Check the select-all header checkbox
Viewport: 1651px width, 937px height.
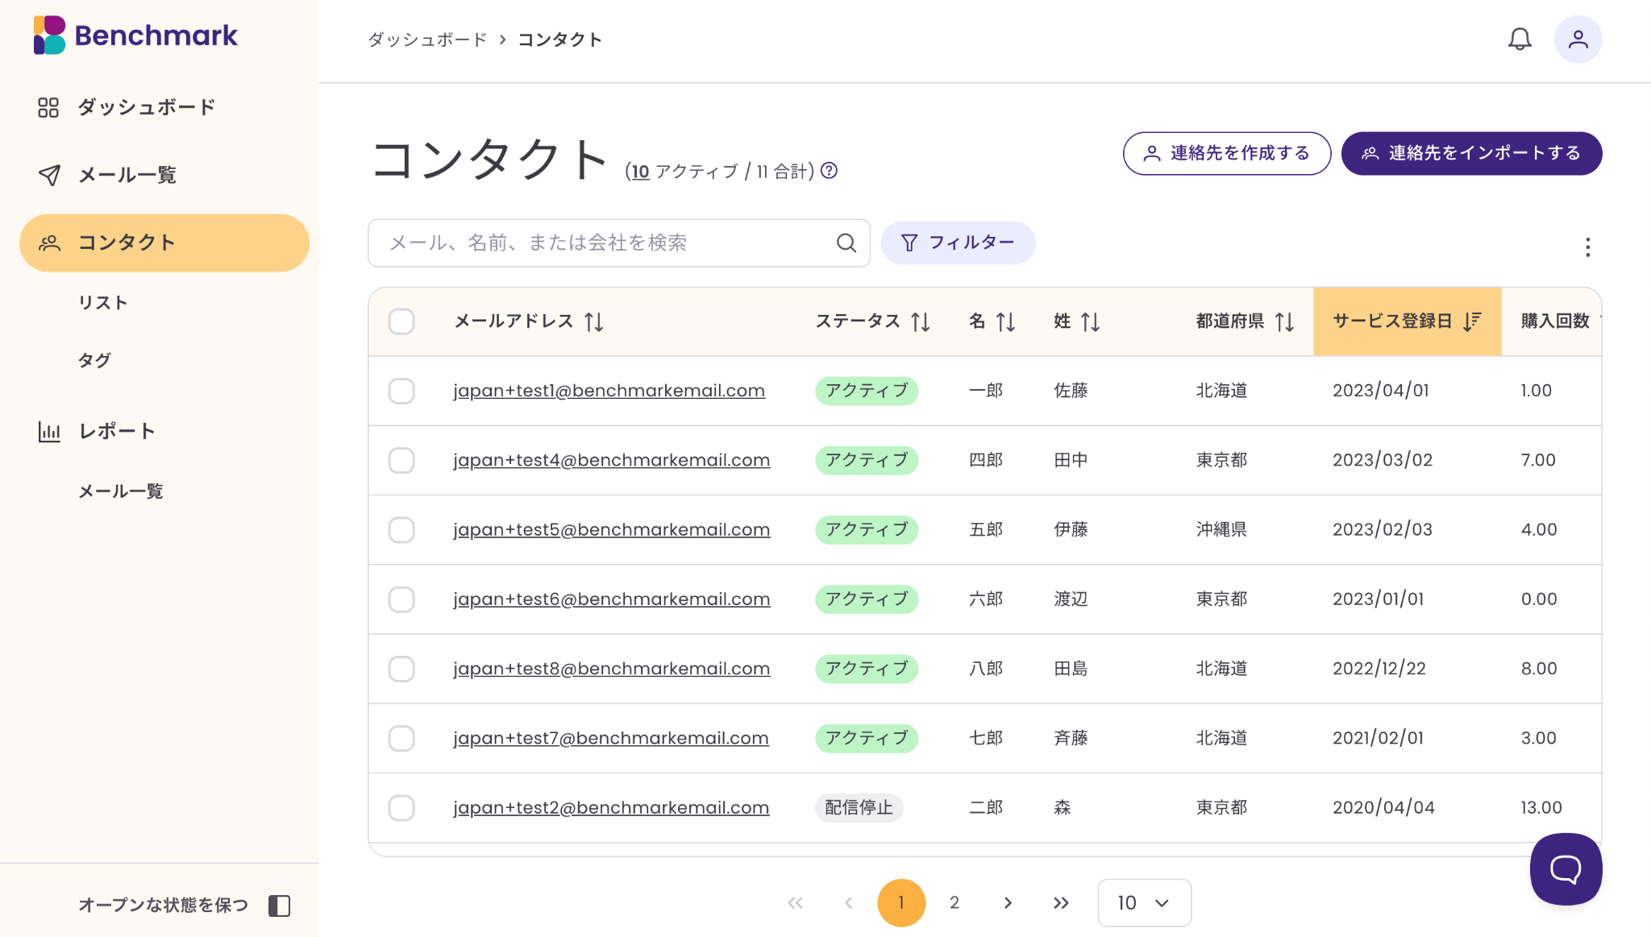401,322
